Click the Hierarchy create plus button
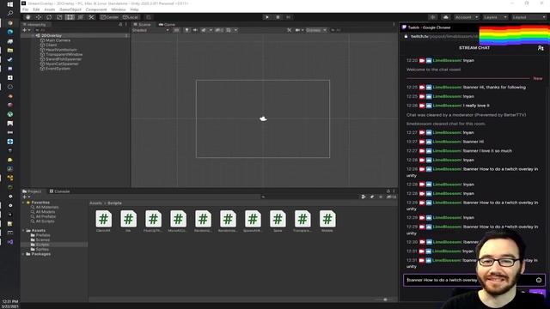The image size is (550, 309). (x=26, y=30)
